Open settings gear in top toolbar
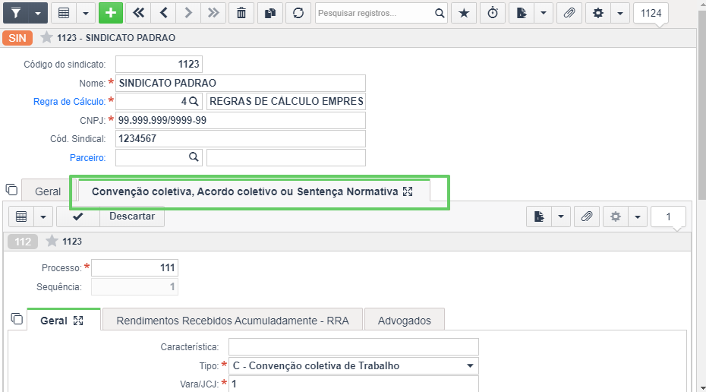This screenshot has width=706, height=392. (598, 13)
